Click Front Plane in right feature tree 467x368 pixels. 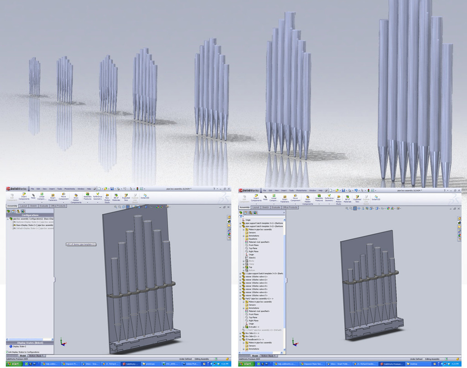[x=253, y=245]
